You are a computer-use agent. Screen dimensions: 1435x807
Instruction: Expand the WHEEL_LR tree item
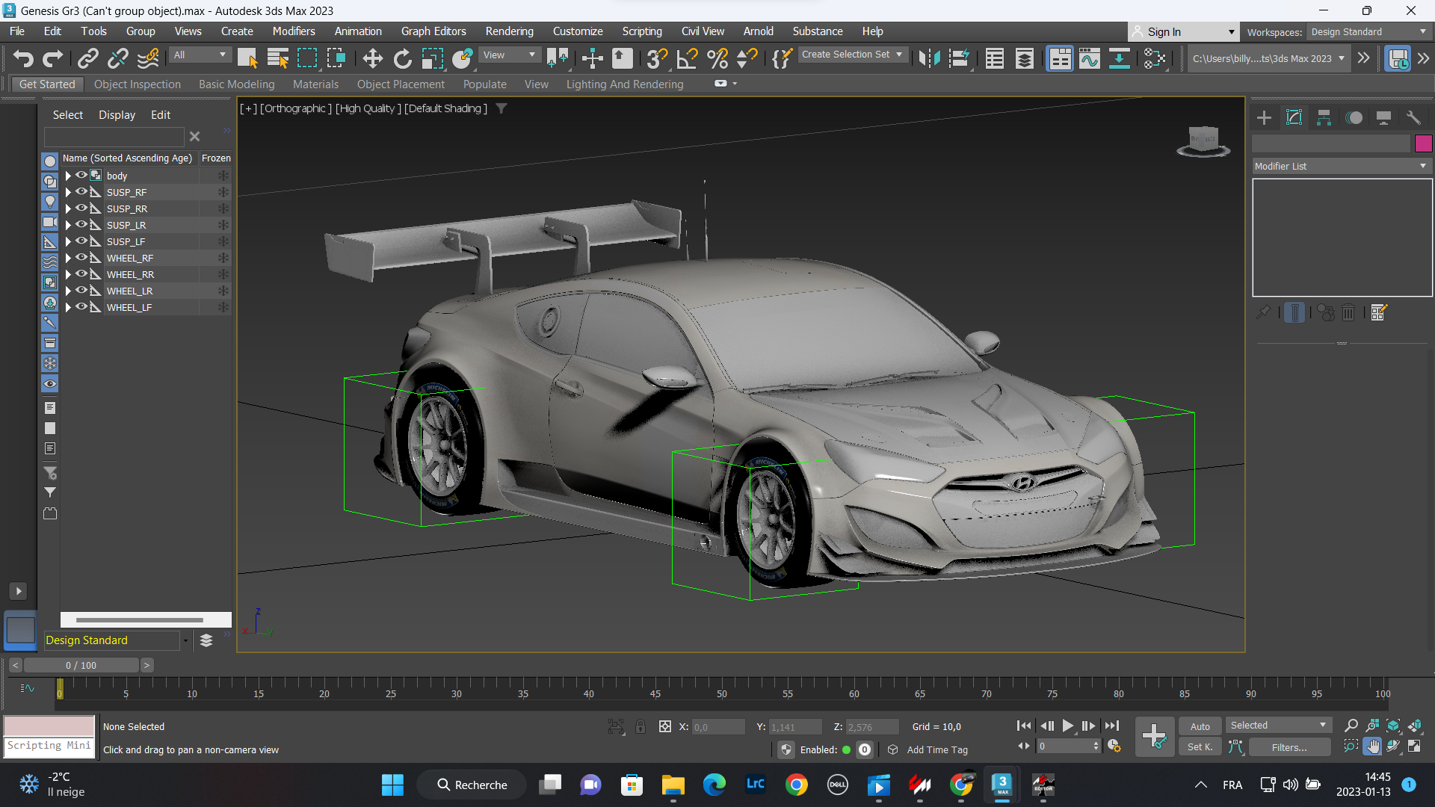[67, 290]
